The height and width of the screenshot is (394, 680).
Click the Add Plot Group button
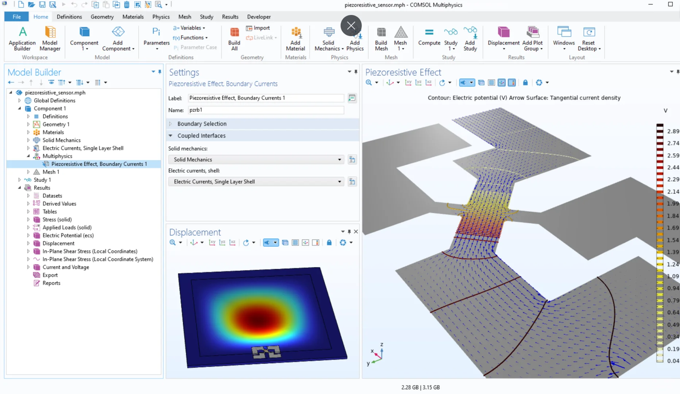533,38
